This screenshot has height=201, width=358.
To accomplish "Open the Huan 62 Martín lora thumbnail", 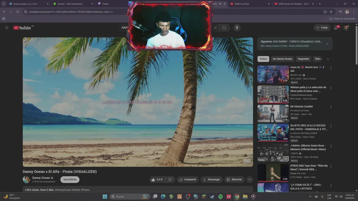I will 273,74.
